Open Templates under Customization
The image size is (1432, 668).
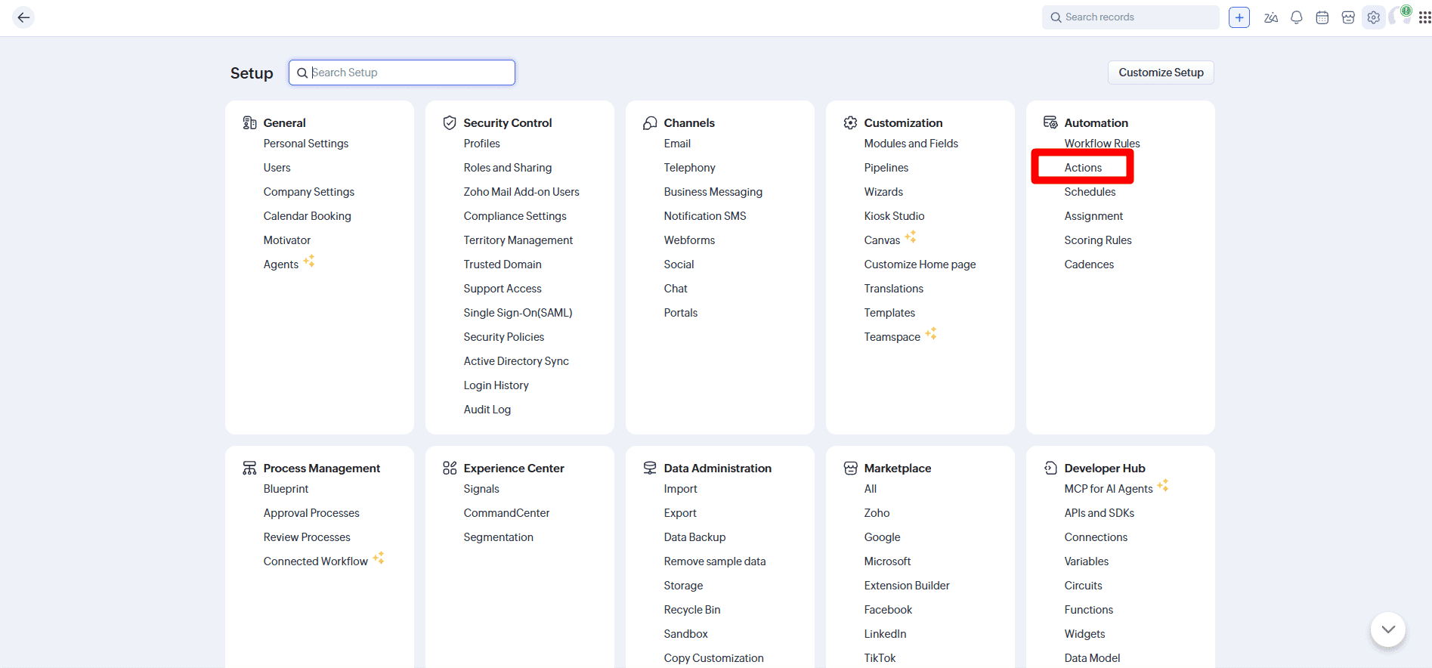[x=889, y=313]
